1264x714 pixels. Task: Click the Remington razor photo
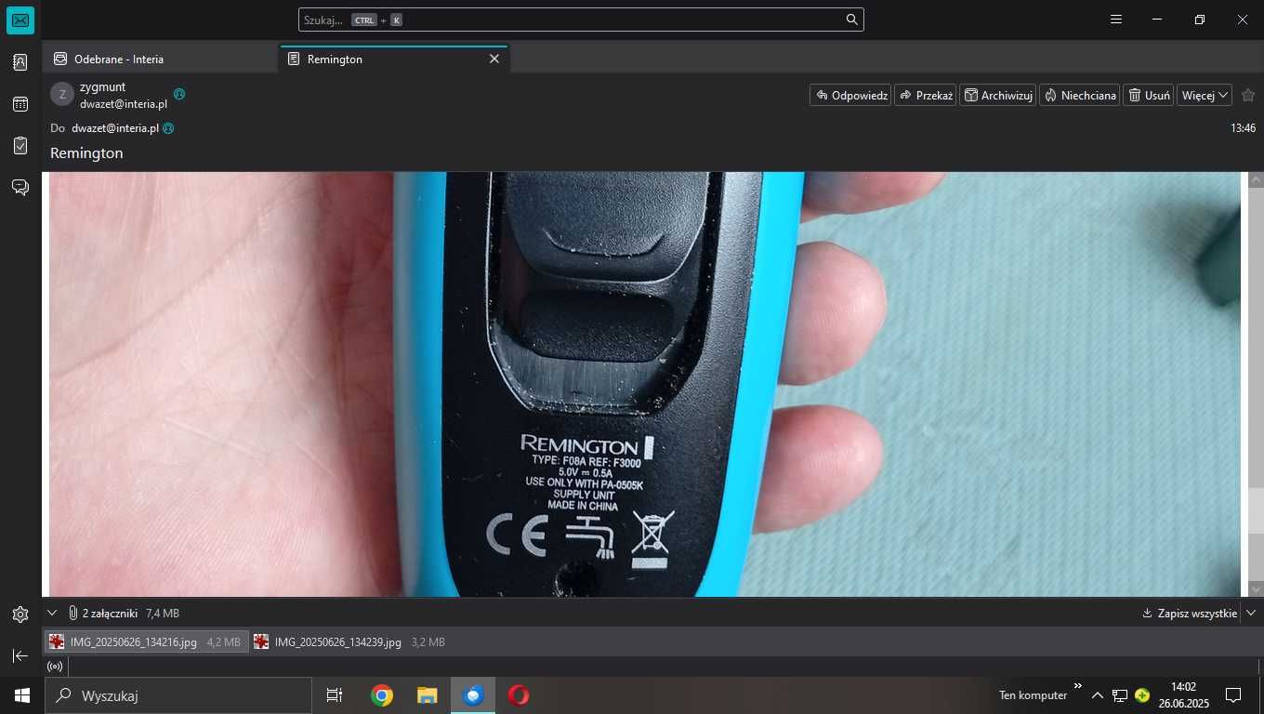coord(645,384)
